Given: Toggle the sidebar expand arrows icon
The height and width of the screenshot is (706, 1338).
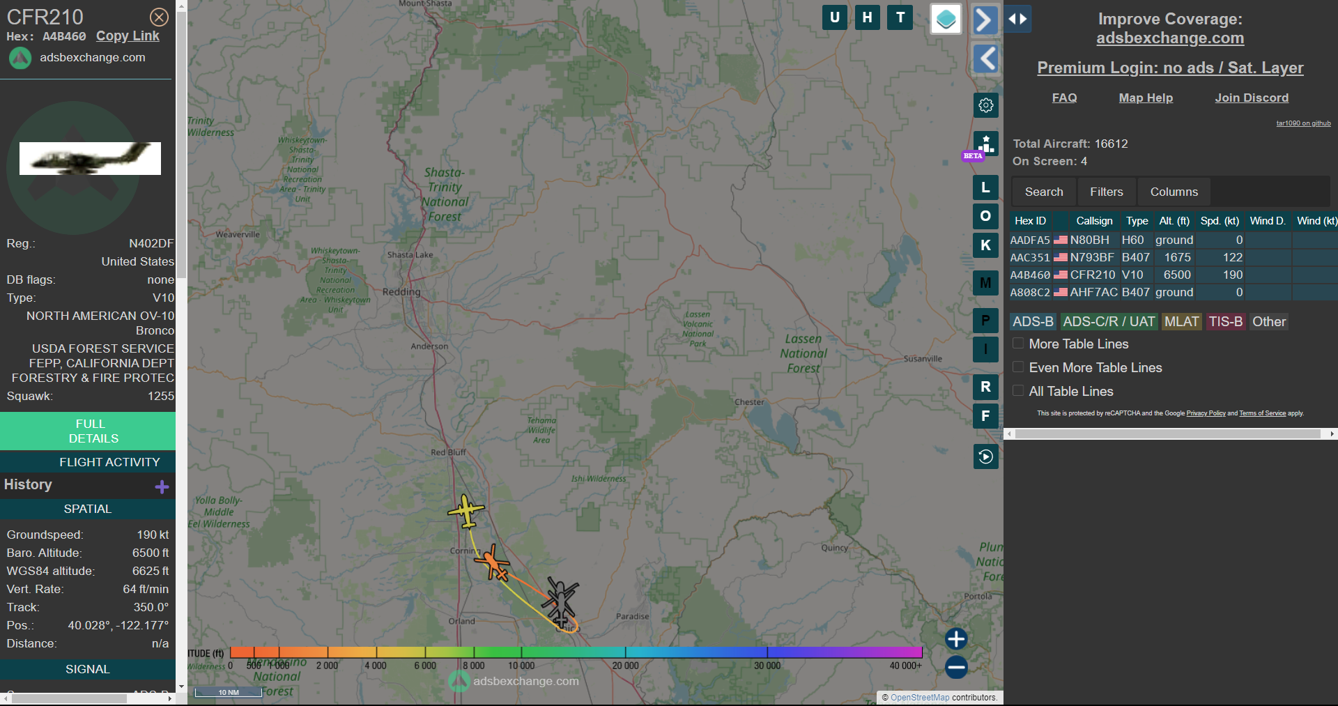Looking at the screenshot, I should coord(1017,19).
